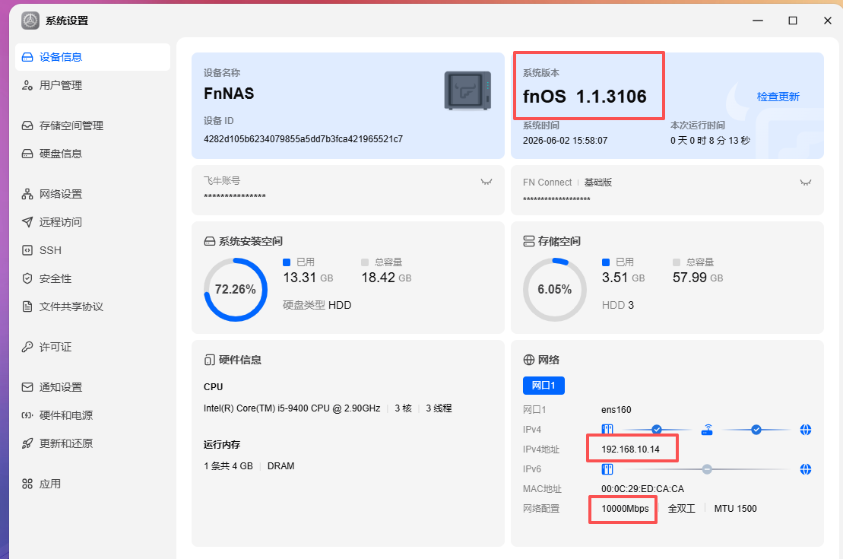Click the MTU 1500 value
This screenshot has height=559, width=843.
[736, 509]
